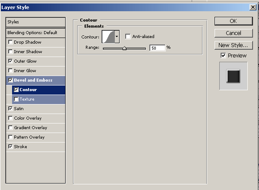259x190 pixels.
Task: Enable the Inner Shadow checkbox
Action: pyautogui.click(x=10, y=52)
